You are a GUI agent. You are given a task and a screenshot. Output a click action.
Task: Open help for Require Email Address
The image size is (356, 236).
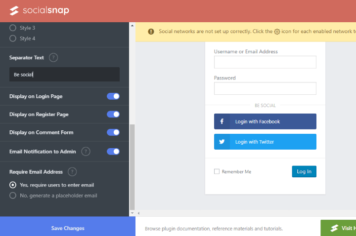[72, 172]
